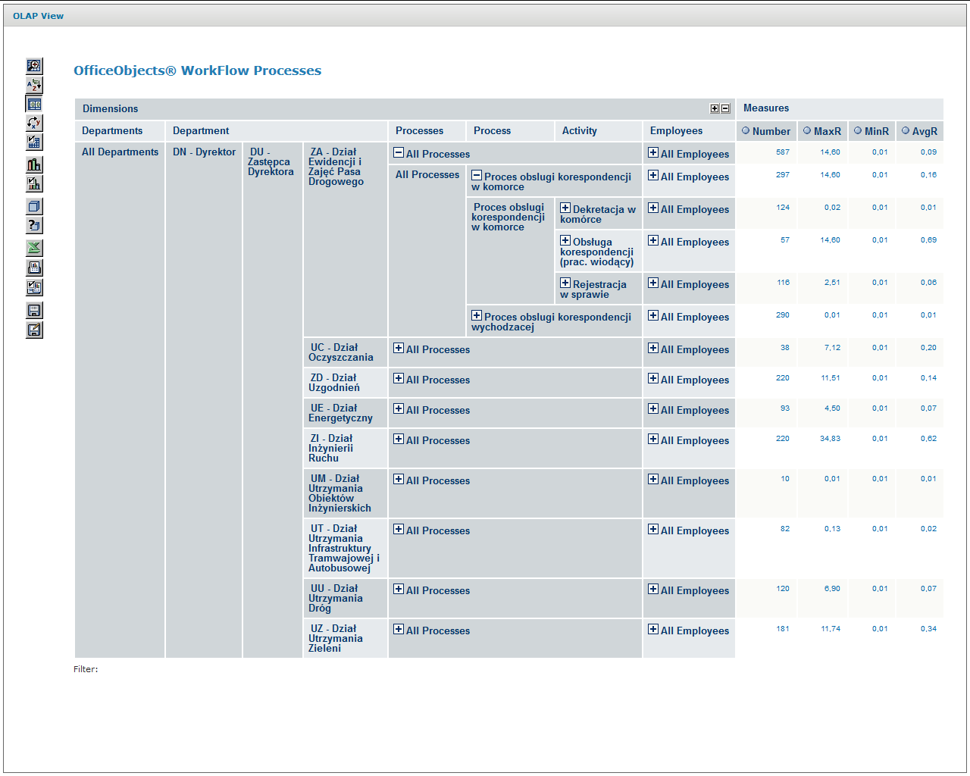This screenshot has width=970, height=776.
Task: Click the Processes column header
Action: pyautogui.click(x=419, y=130)
